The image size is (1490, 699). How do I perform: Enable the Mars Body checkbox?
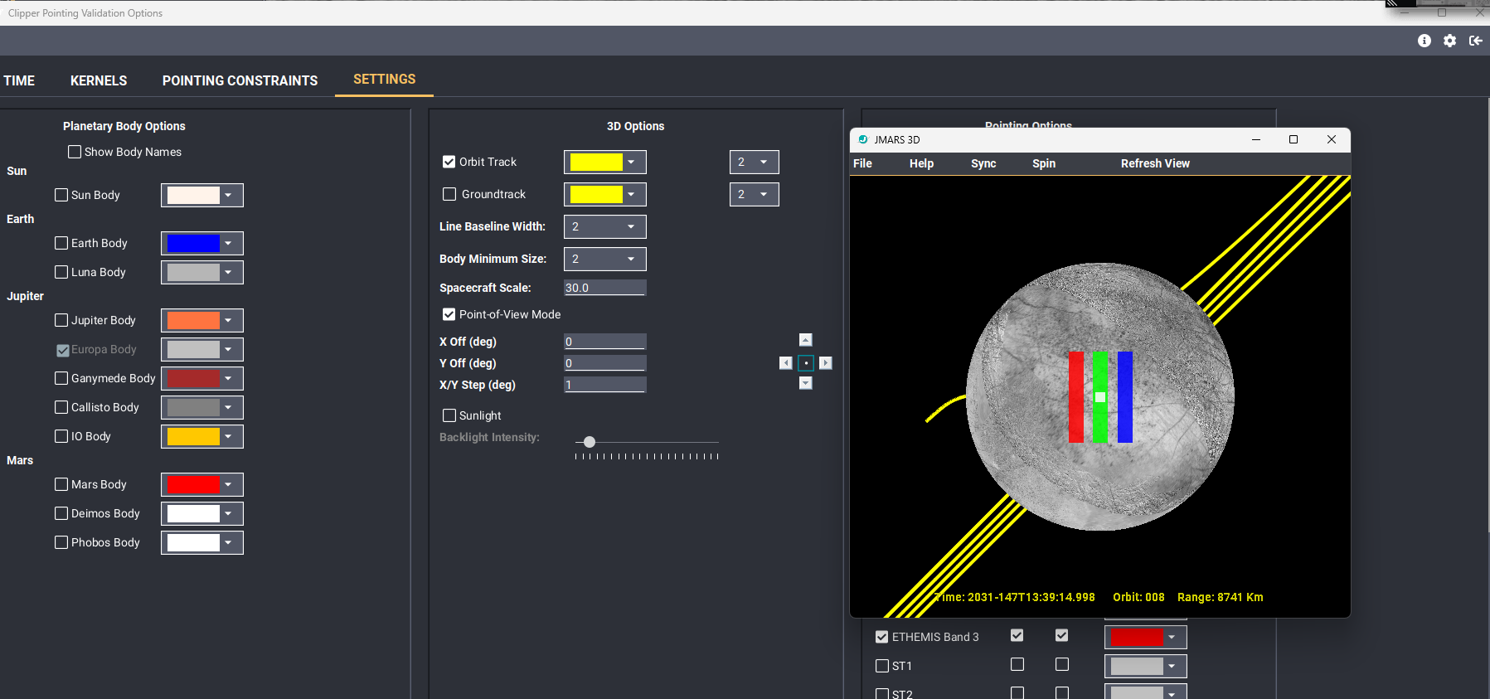click(x=61, y=484)
